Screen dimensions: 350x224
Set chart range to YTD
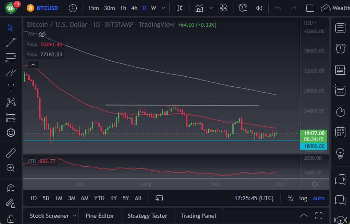[99, 198]
